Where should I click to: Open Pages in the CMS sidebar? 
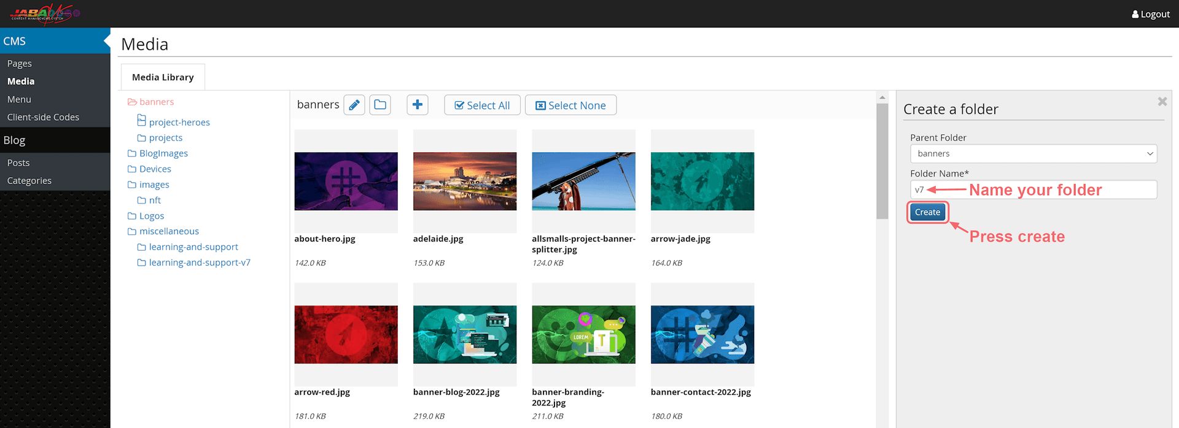[x=20, y=63]
